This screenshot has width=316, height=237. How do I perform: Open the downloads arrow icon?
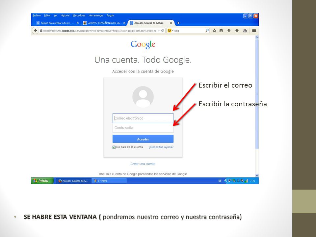[x=229, y=31]
